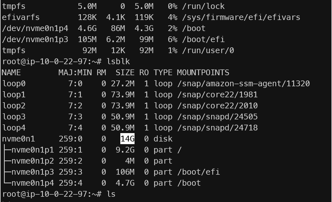This screenshot has width=332, height=202.
Task: Click the nvme0n1 disk name in lsblk output
Action: tap(18, 139)
